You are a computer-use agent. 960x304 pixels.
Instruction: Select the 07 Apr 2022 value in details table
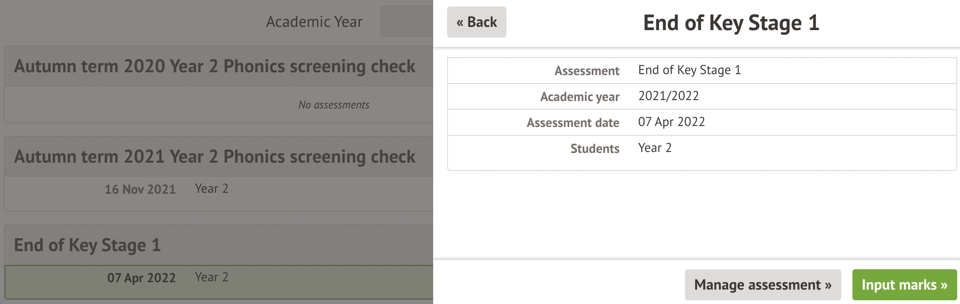click(x=671, y=122)
